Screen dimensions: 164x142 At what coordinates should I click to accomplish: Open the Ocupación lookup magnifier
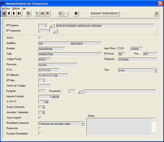(80, 91)
